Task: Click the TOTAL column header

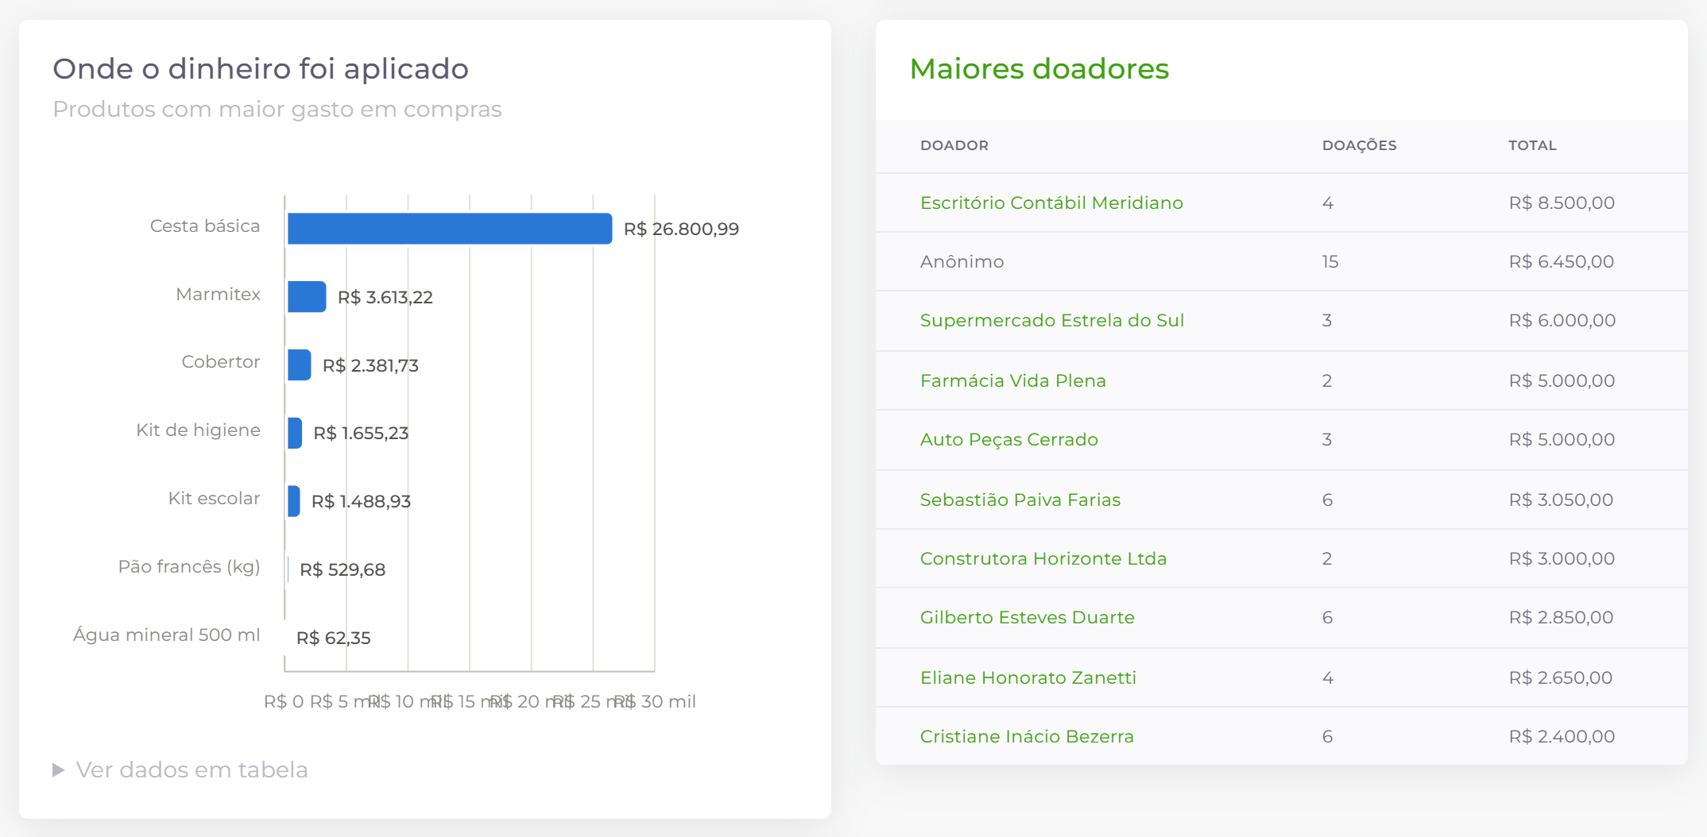Action: point(1533,145)
